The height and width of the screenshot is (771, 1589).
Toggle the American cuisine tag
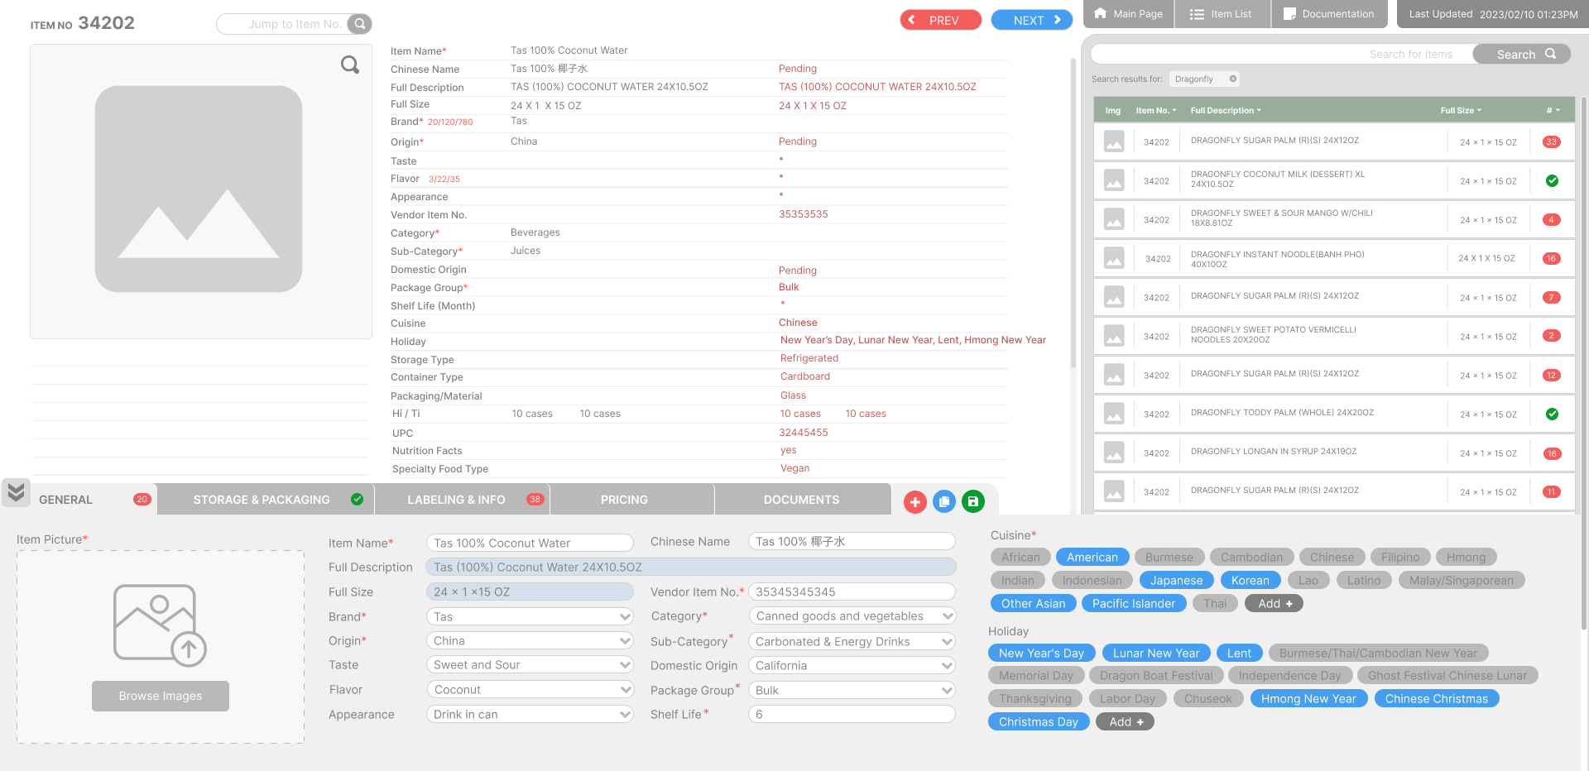pyautogui.click(x=1092, y=558)
